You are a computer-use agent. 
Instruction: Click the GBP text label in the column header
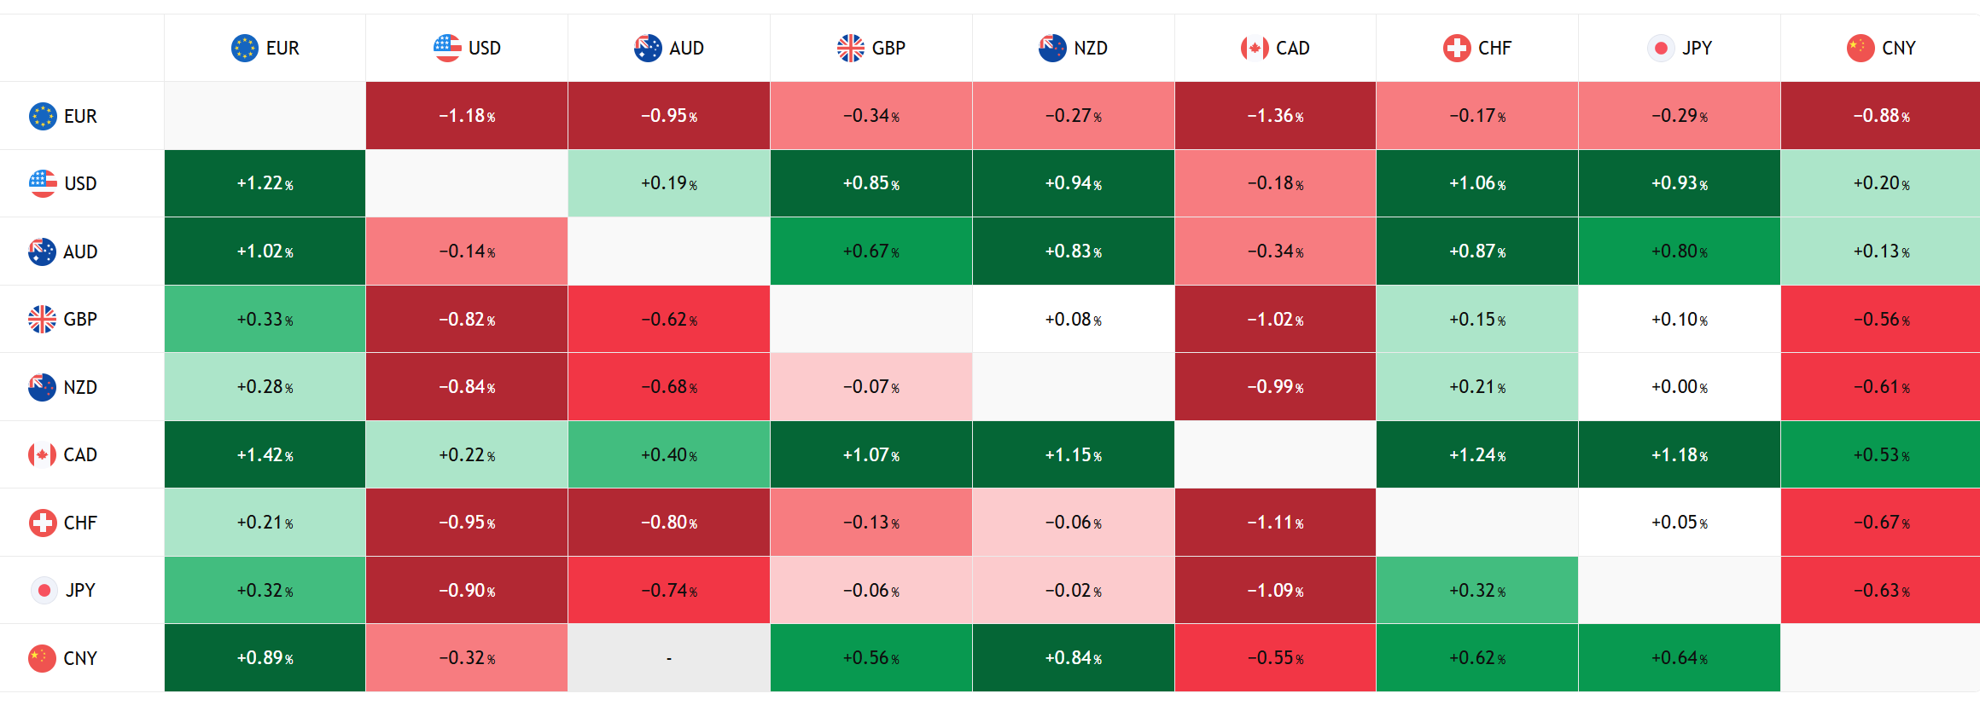(x=888, y=48)
